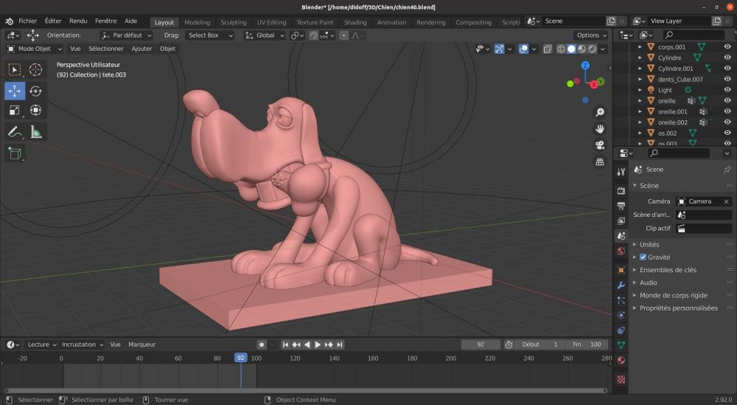Hide corps.001 with its eye icon

point(727,47)
